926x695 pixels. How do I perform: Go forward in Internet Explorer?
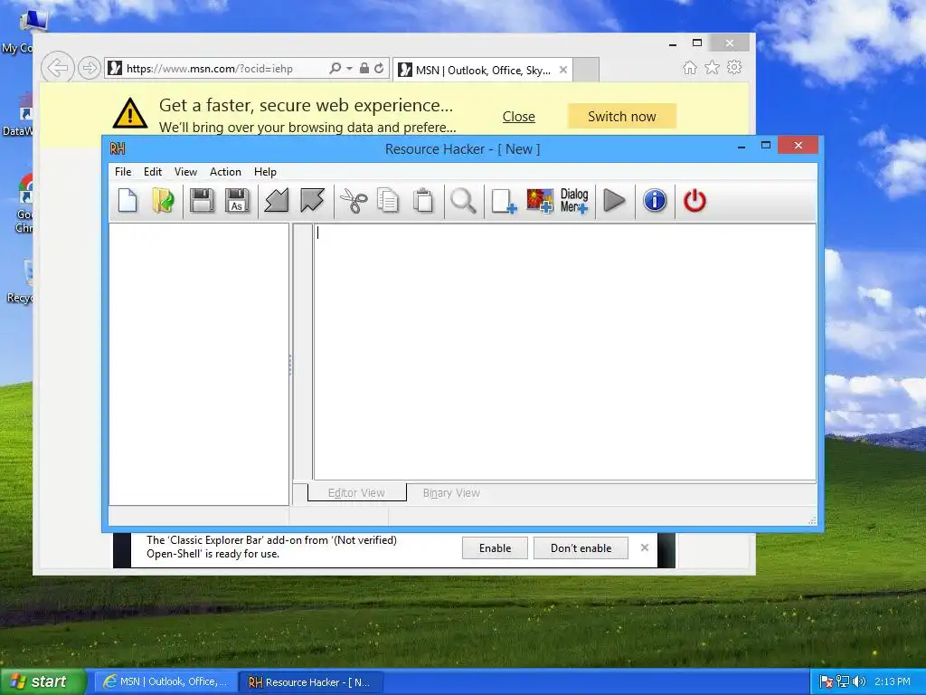click(x=89, y=68)
